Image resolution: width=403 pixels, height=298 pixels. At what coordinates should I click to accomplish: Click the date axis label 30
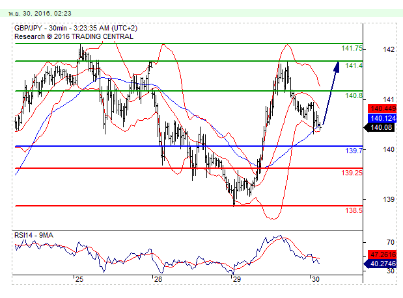[315, 279]
